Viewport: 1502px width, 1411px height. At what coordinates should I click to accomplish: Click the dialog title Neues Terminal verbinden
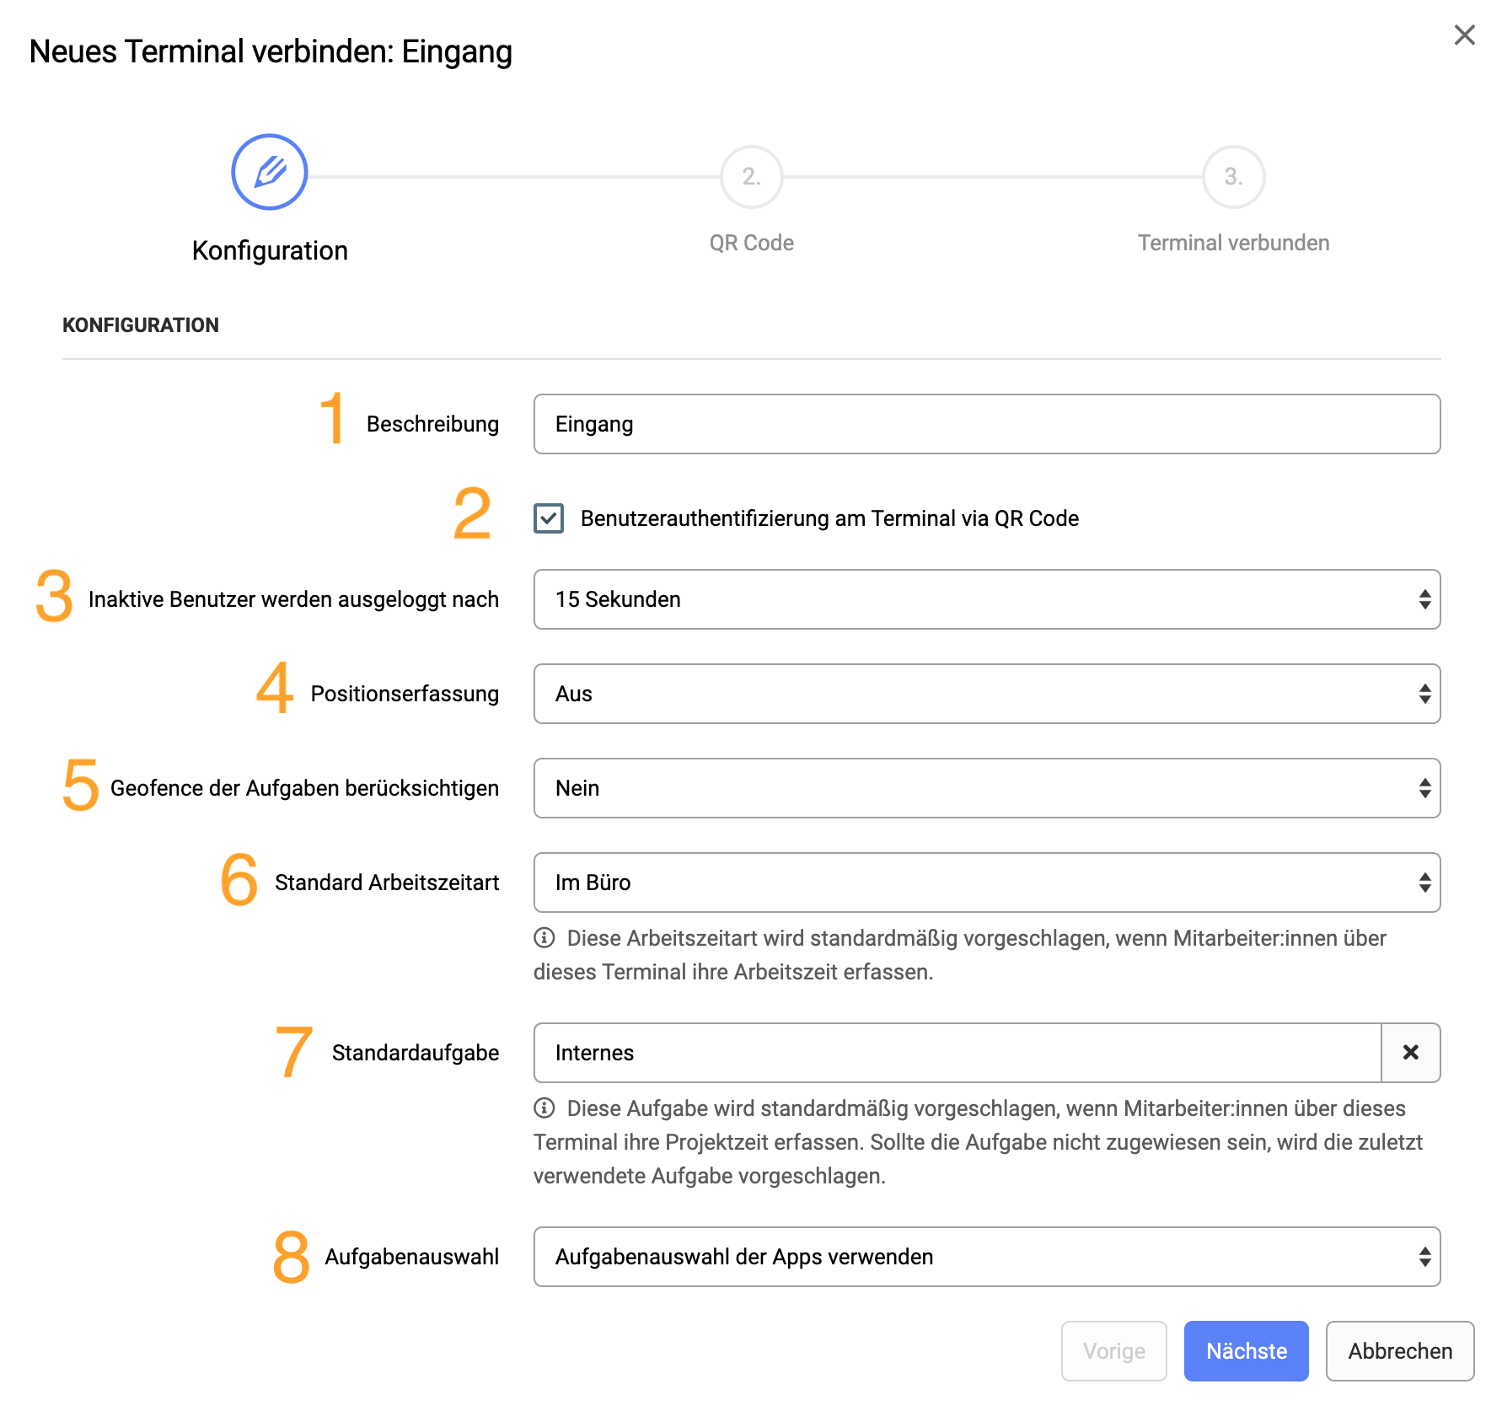pyautogui.click(x=271, y=52)
